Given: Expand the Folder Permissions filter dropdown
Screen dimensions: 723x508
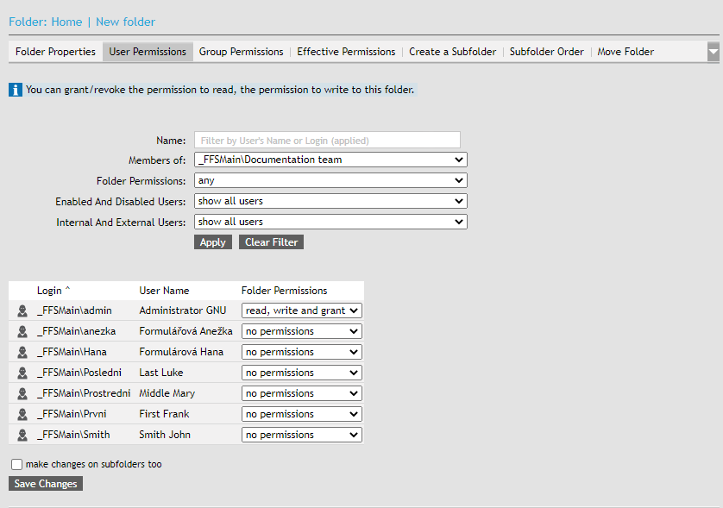Looking at the screenshot, I should click(330, 180).
